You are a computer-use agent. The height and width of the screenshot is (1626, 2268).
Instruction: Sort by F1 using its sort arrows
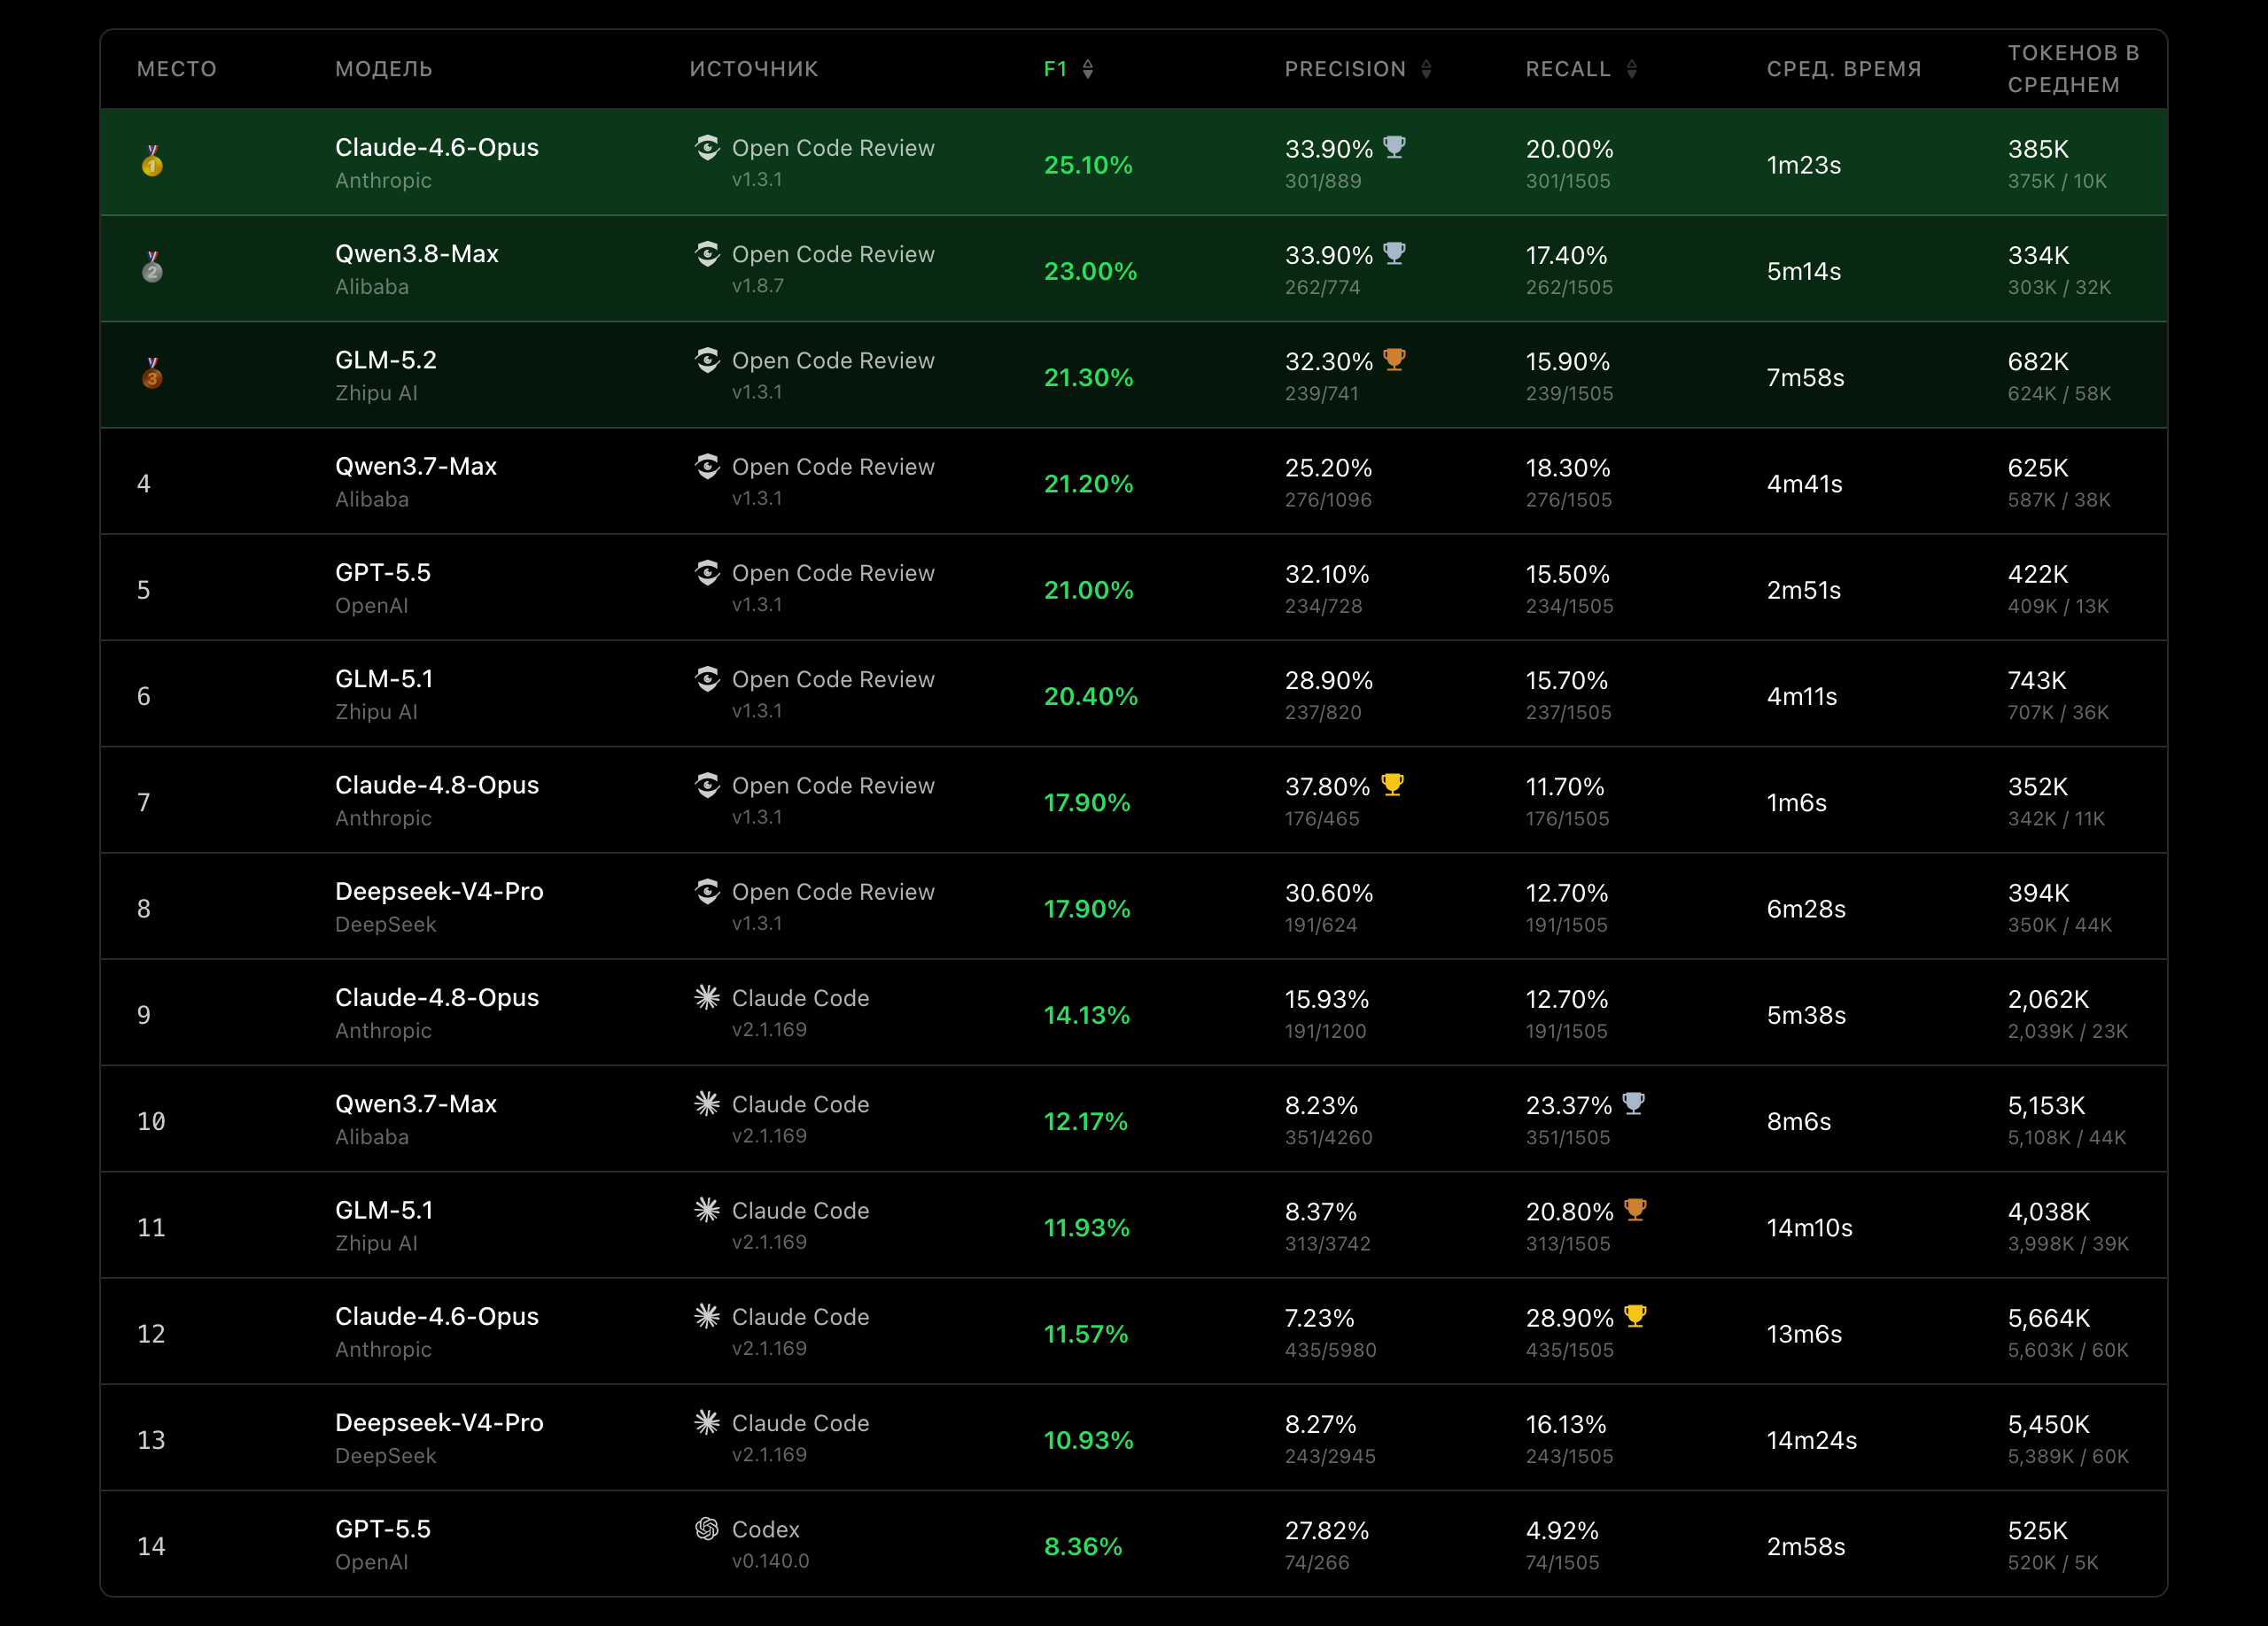[1088, 69]
